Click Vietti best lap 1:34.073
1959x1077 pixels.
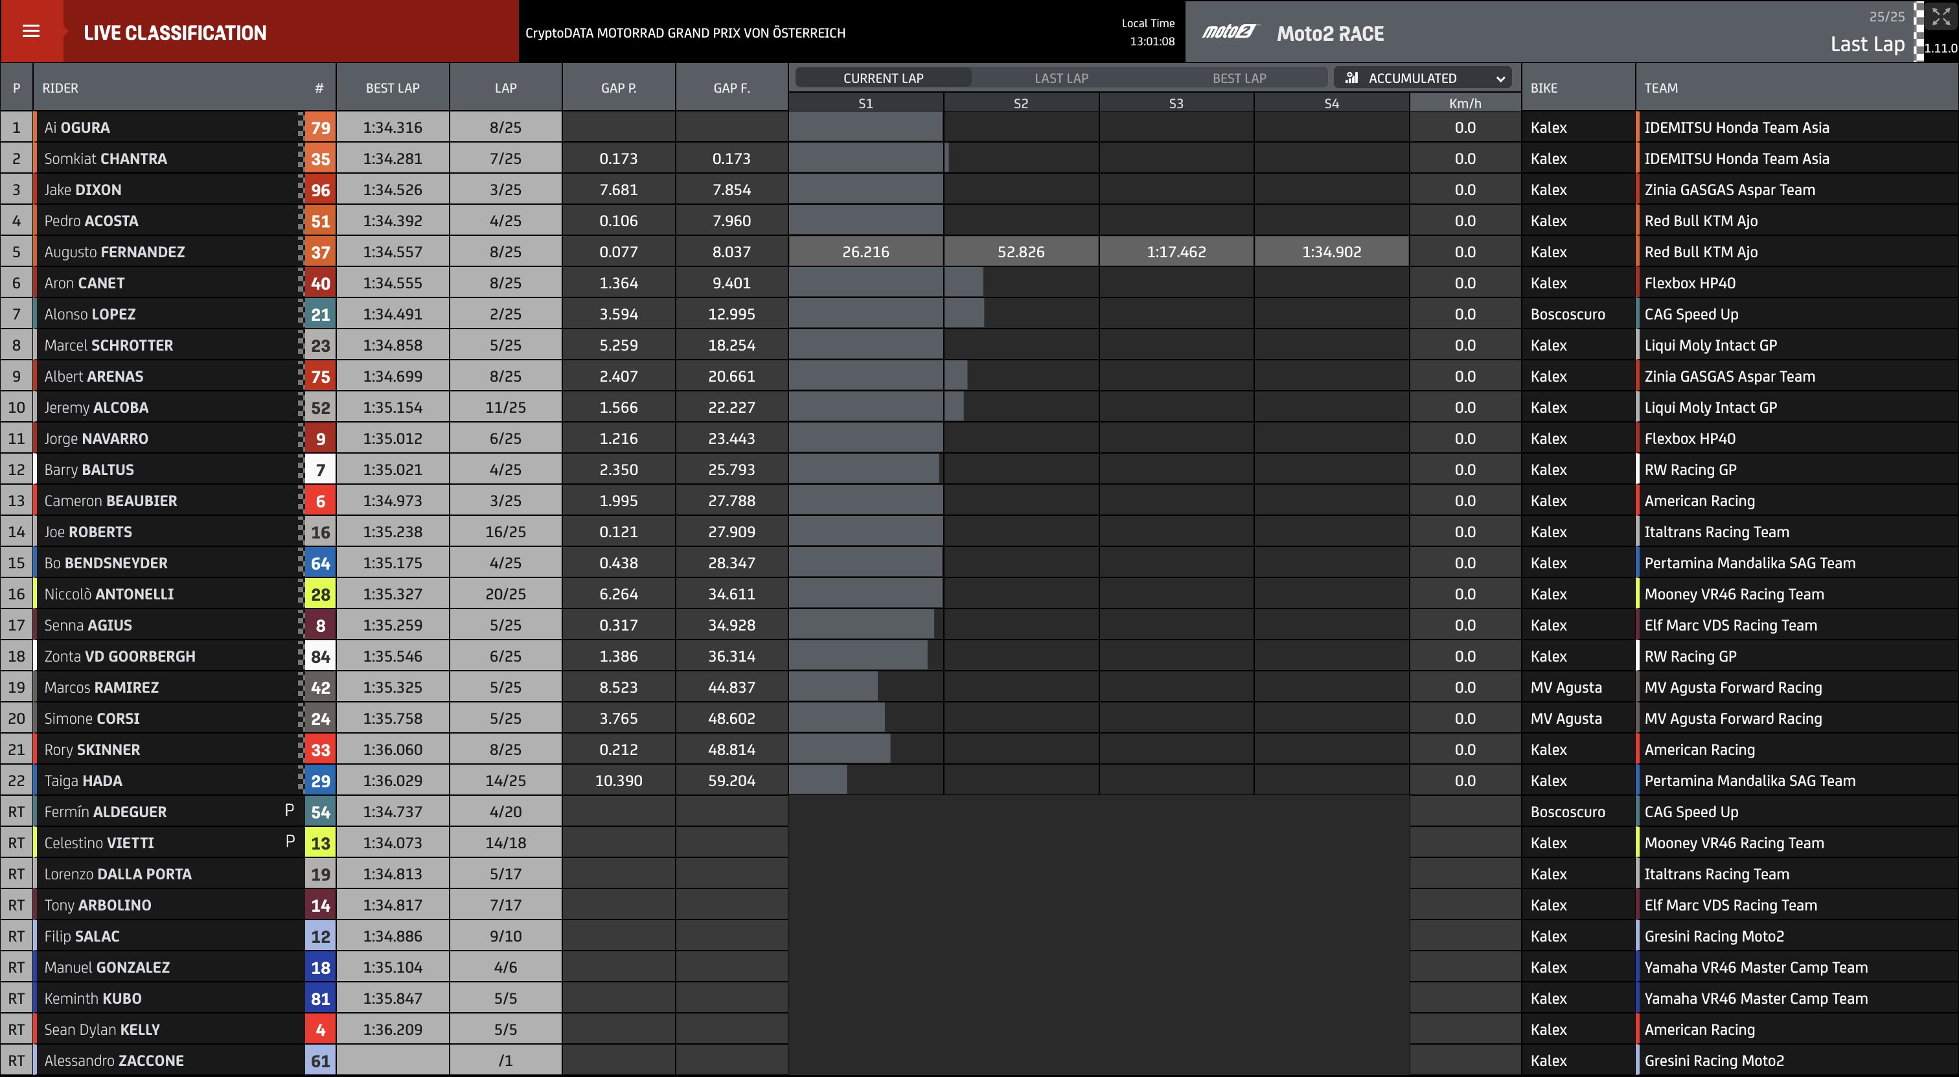pyautogui.click(x=393, y=842)
